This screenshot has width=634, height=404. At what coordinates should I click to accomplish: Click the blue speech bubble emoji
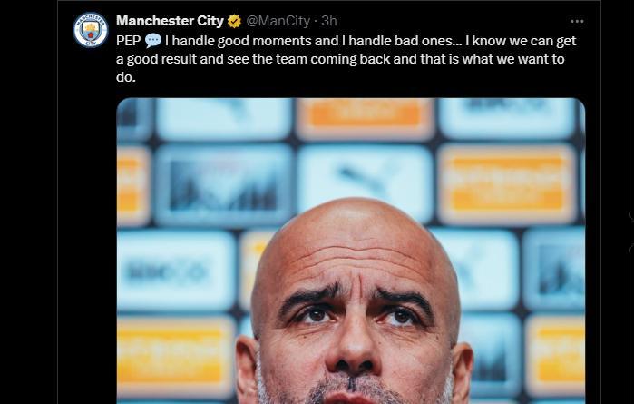153,41
